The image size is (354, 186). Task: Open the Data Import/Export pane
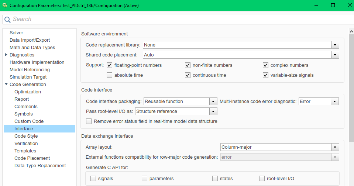tap(30, 40)
